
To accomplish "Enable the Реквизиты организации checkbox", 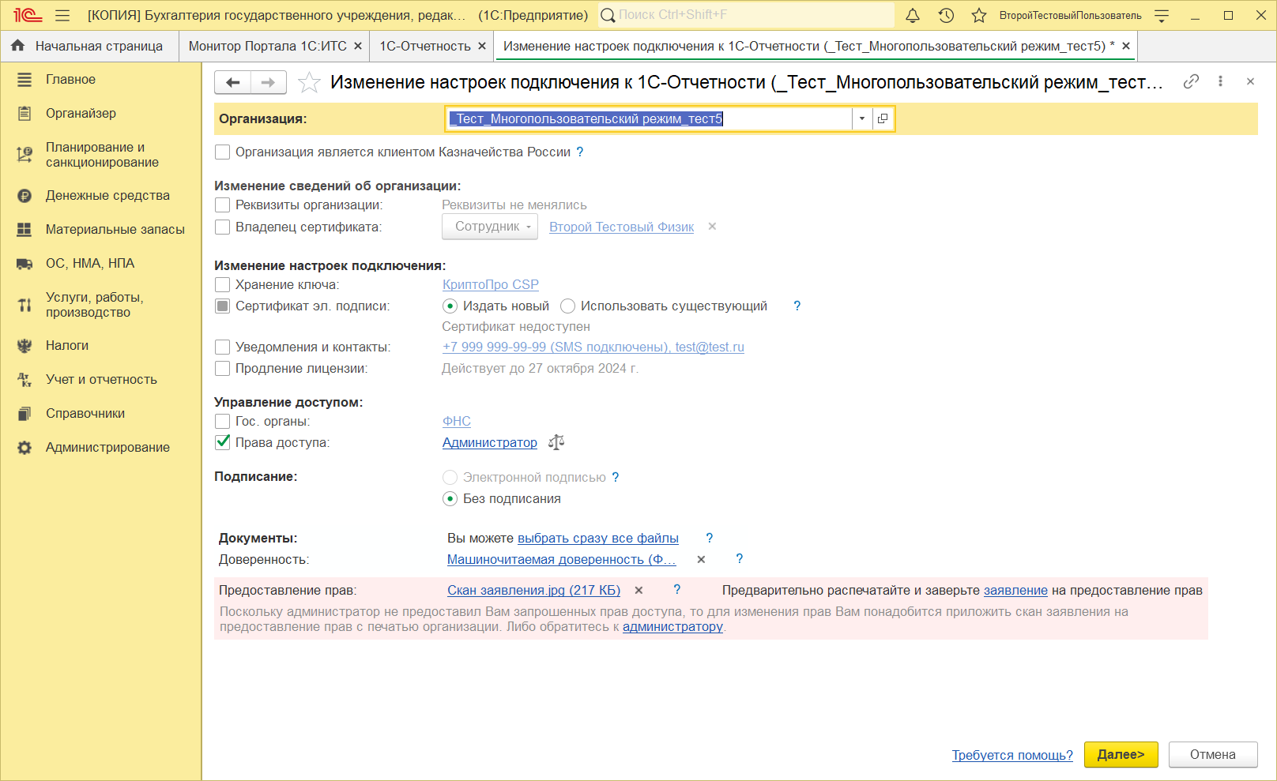I will tap(223, 205).
